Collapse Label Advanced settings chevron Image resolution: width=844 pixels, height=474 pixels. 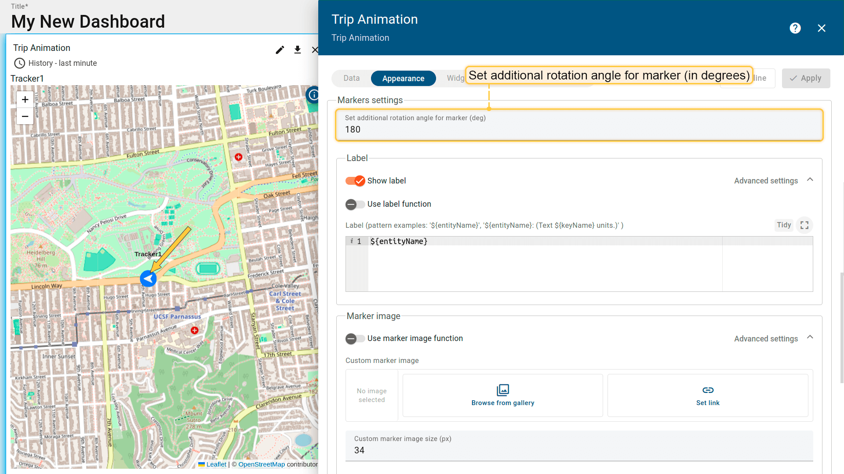point(810,180)
